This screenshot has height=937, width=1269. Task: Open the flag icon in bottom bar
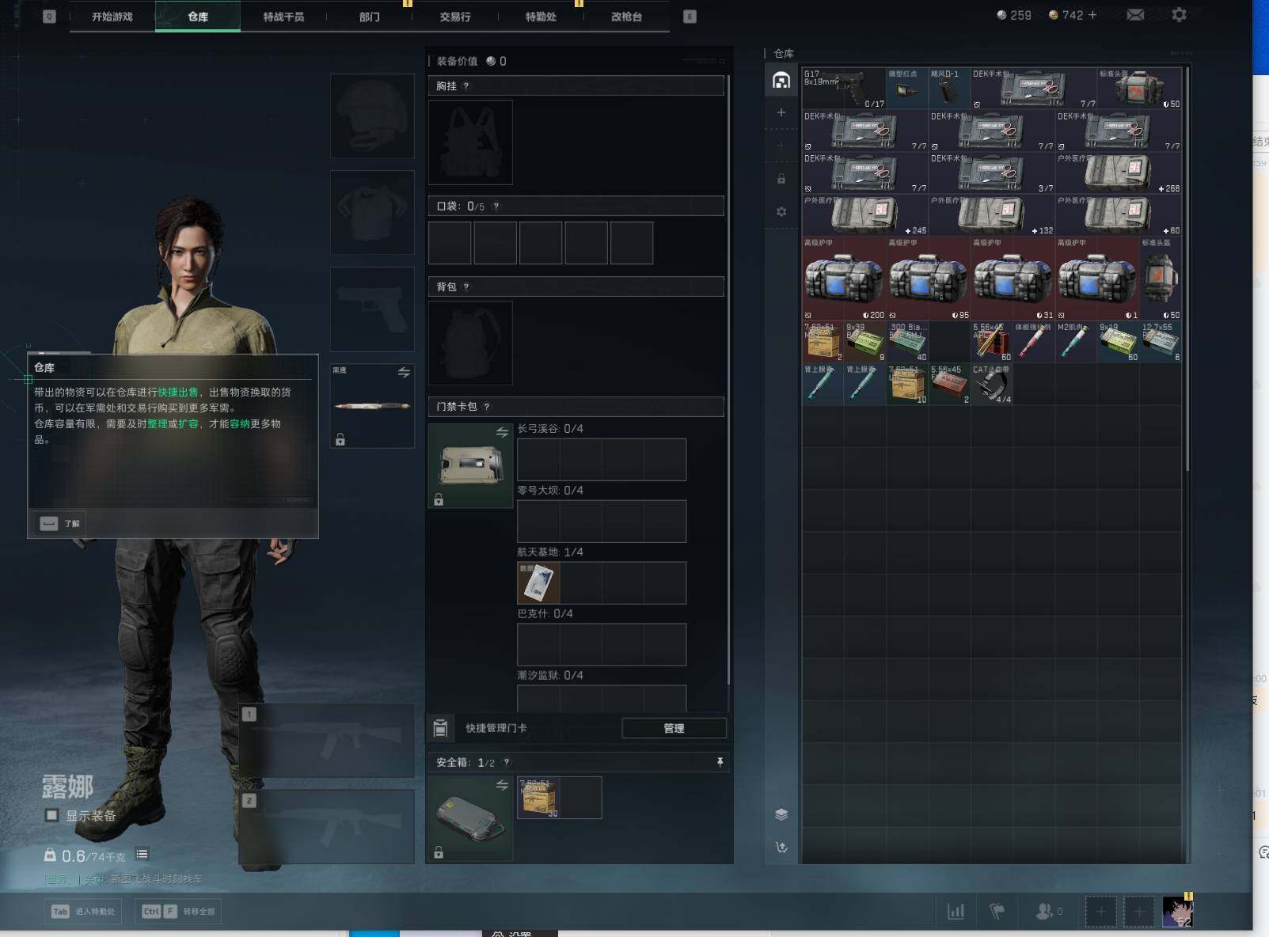tap(997, 912)
